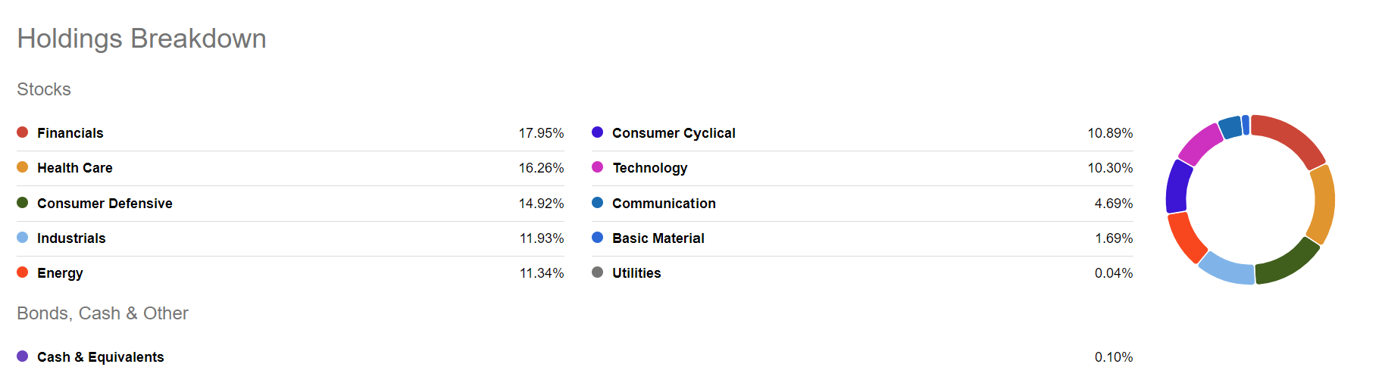Viewport: 1385px width, 389px height.
Task: Click the red Financials legend dot
Action: [23, 132]
